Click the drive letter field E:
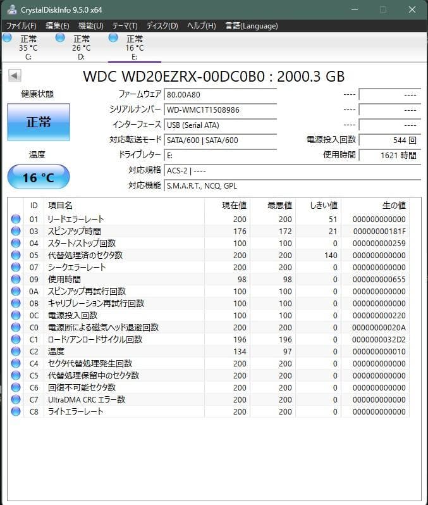The height and width of the screenshot is (505, 428). 221,155
